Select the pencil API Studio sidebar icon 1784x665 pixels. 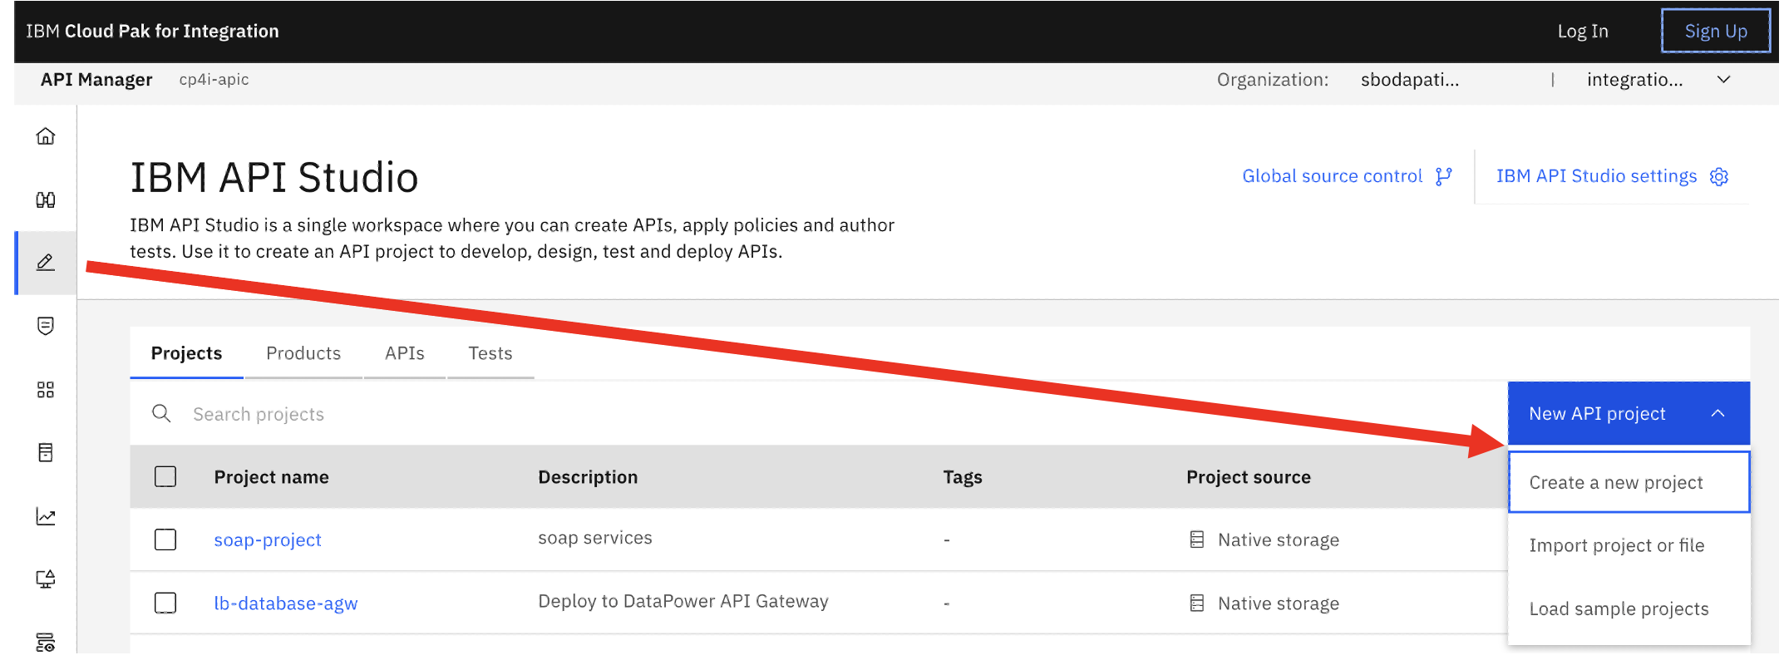tap(46, 263)
